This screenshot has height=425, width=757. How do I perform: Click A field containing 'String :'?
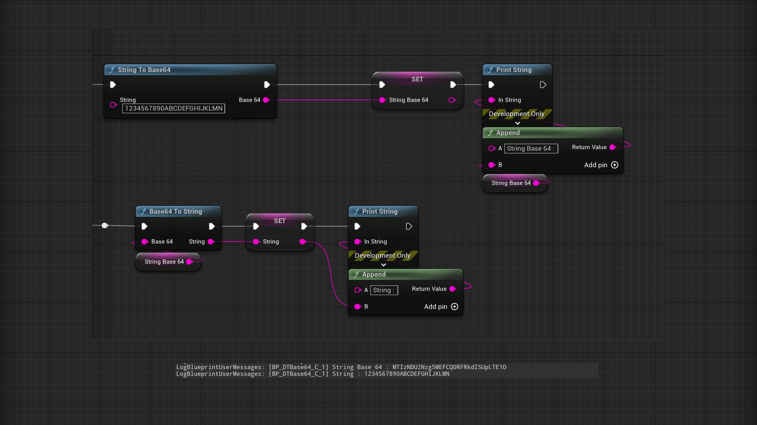tap(384, 290)
